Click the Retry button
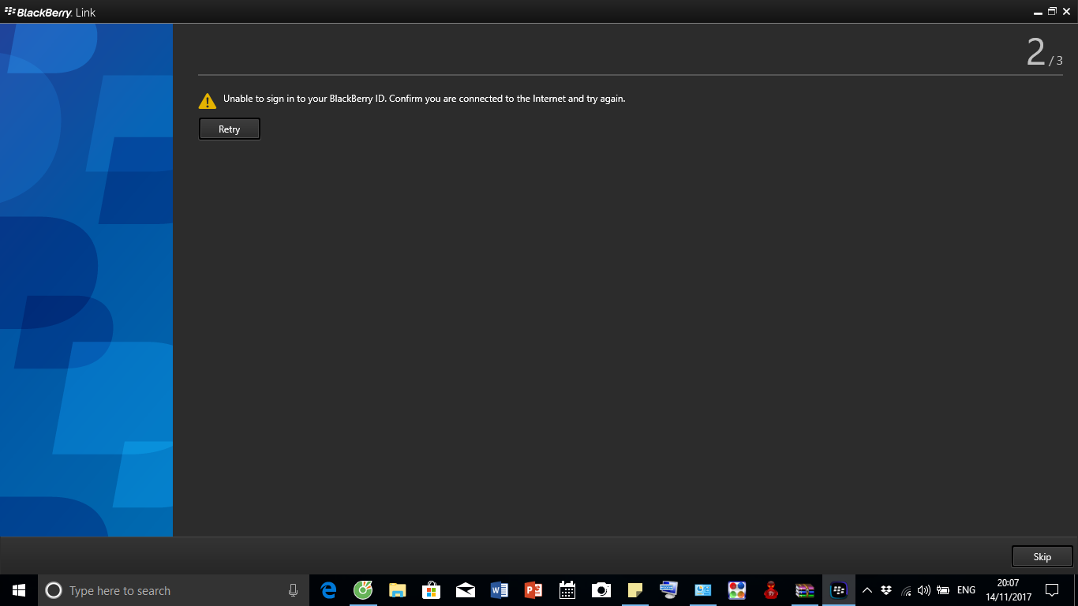 (x=230, y=129)
